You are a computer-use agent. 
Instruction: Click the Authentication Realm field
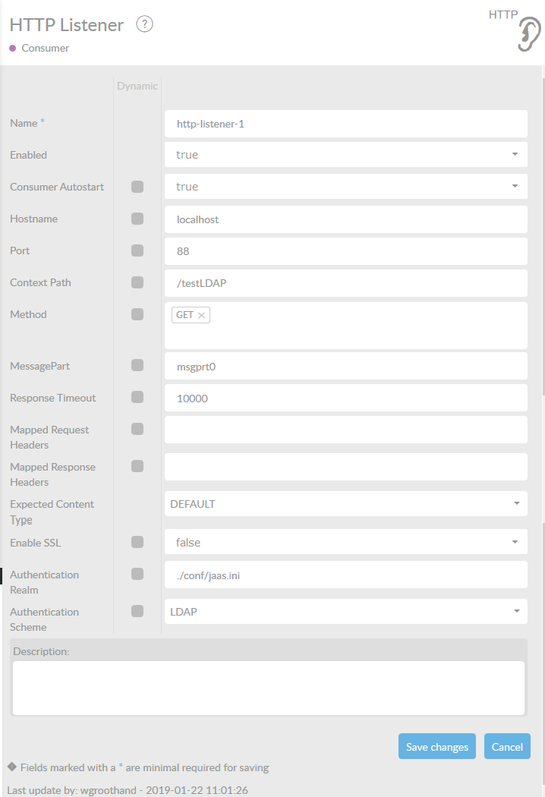(345, 575)
